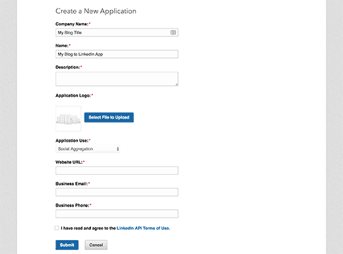Click the Social Aggregation dropdown arrows
Viewport: 343px width, 254px height.
click(118, 149)
